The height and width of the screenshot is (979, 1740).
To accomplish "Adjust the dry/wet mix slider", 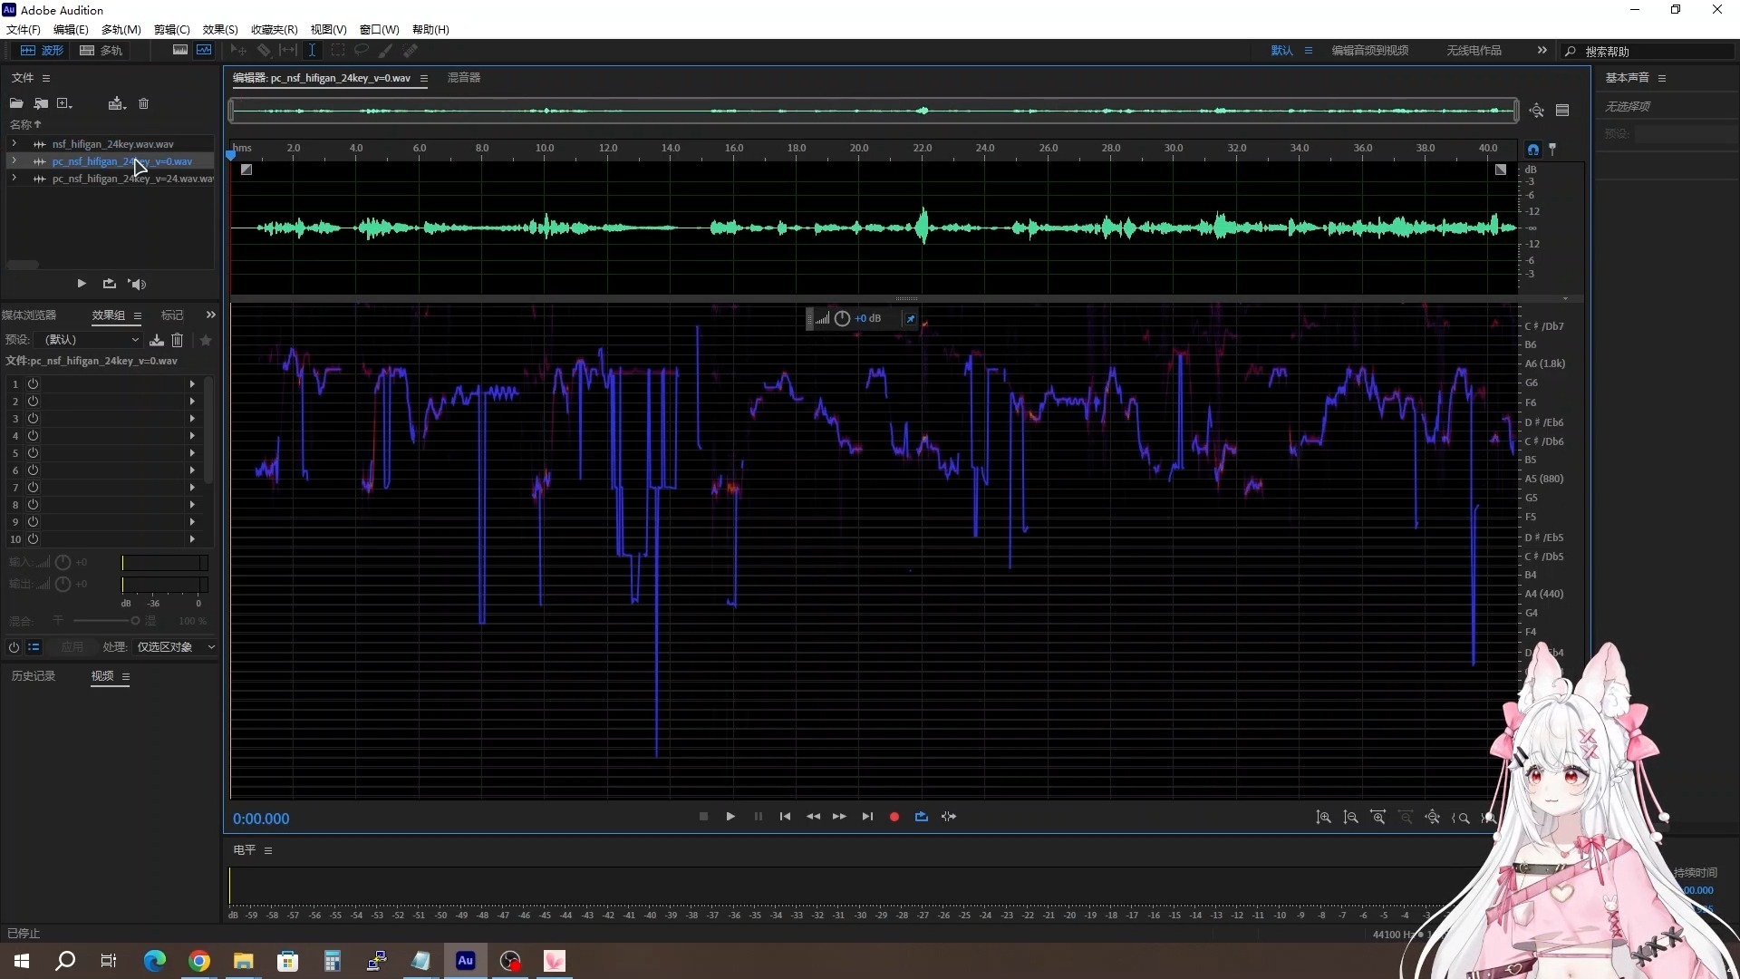I will [x=134, y=621].
